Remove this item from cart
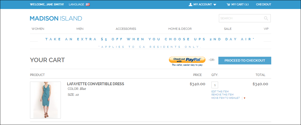This screenshot has height=125, width=301. point(222,95)
